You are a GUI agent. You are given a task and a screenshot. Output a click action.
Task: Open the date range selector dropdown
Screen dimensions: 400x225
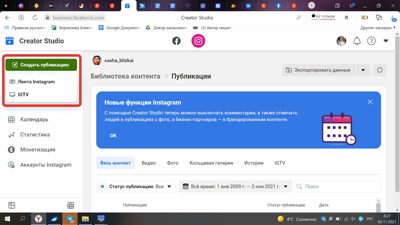click(285, 186)
